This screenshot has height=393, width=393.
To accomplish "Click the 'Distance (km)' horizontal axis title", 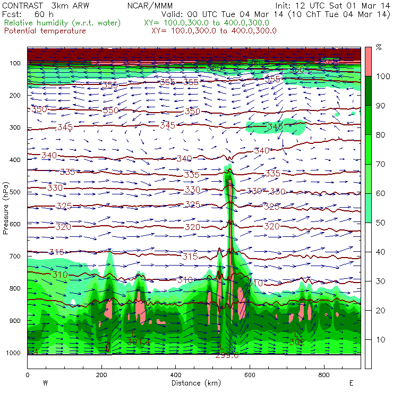I will (196, 383).
